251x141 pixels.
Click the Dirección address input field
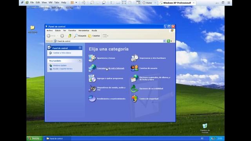coord(108,41)
